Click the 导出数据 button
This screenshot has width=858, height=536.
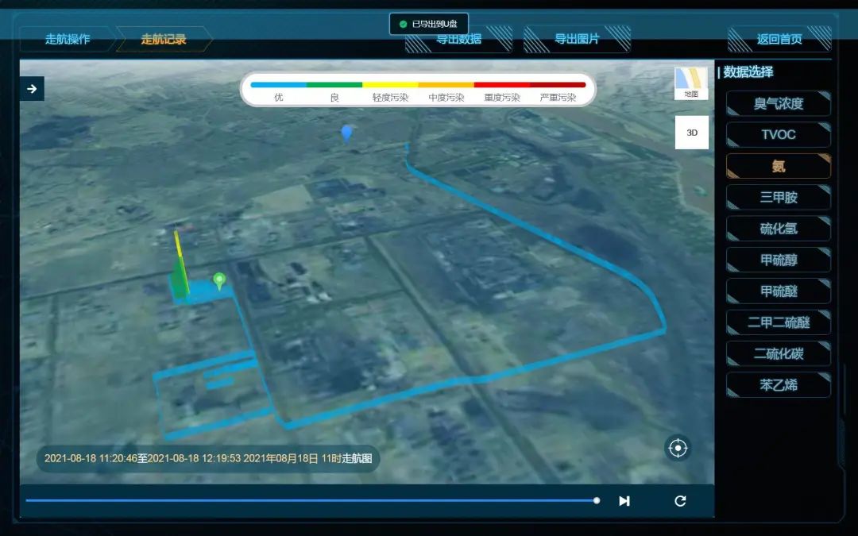pyautogui.click(x=458, y=39)
